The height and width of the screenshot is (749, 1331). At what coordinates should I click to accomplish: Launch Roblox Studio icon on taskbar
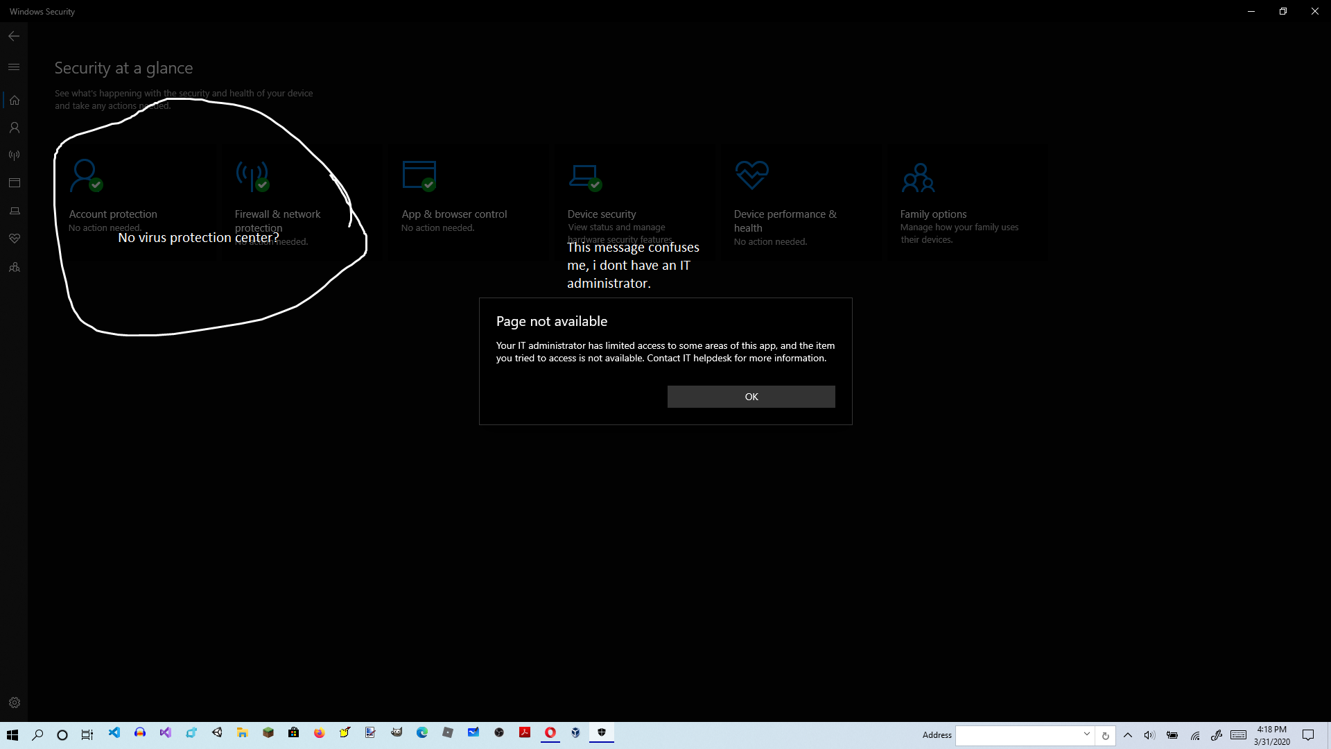448,732
